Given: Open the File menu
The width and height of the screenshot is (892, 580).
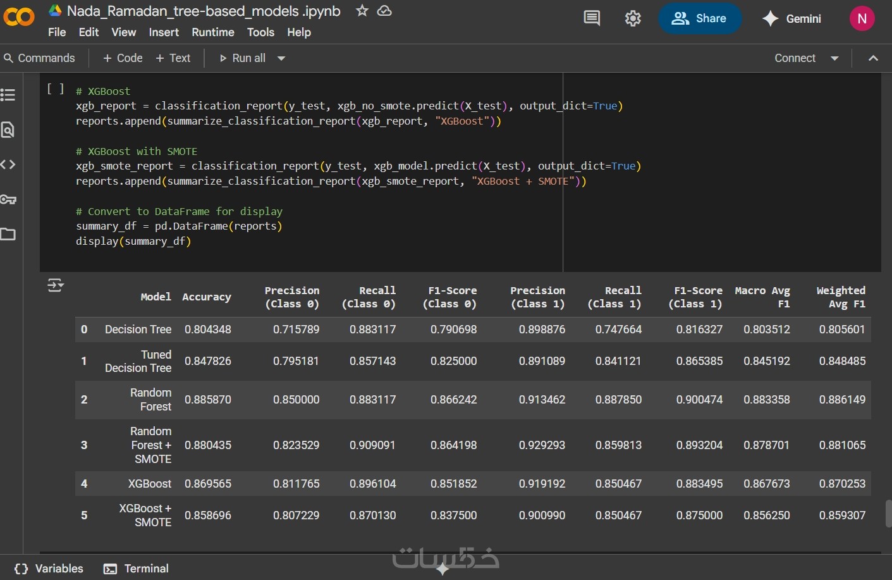Looking at the screenshot, I should [x=57, y=32].
